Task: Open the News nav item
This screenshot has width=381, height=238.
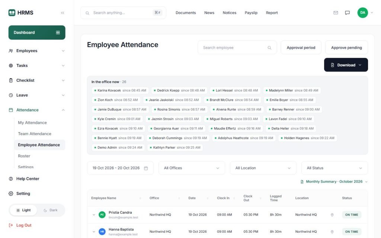Action: (x=209, y=13)
